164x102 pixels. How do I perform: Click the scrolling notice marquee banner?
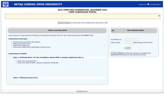tap(83, 16)
